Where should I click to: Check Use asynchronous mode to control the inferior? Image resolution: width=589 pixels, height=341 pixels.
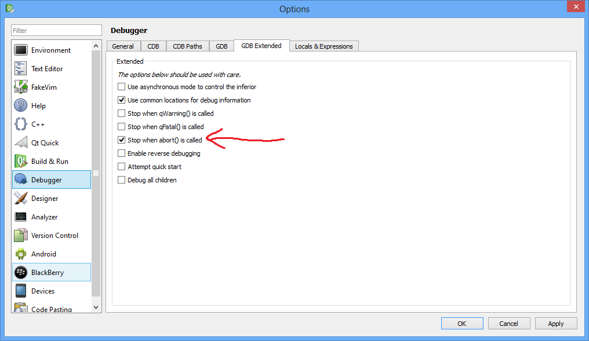(x=121, y=86)
